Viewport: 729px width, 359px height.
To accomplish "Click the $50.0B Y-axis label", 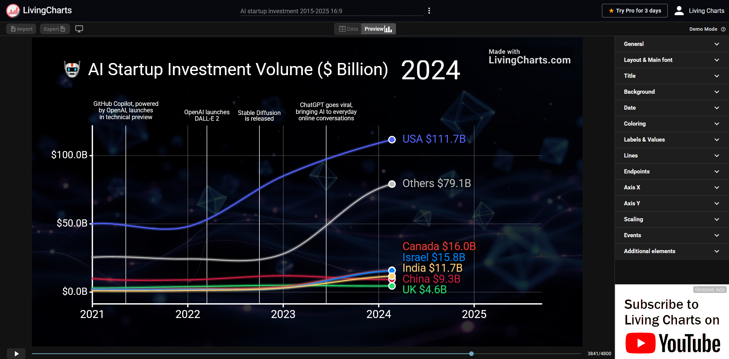I will [72, 223].
